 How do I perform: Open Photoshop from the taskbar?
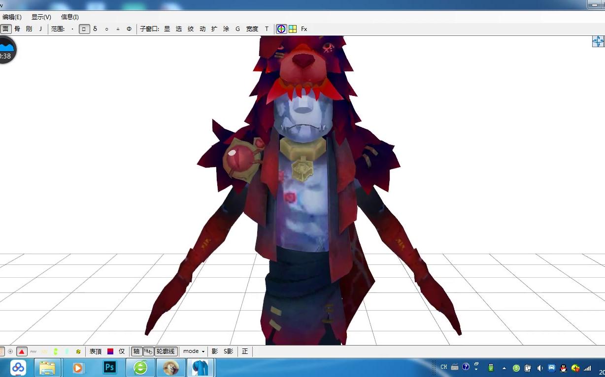110,367
